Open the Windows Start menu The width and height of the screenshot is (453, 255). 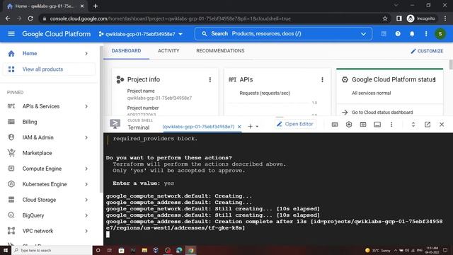6,250
